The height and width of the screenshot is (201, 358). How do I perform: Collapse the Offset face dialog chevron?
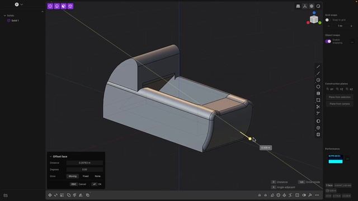(51, 156)
